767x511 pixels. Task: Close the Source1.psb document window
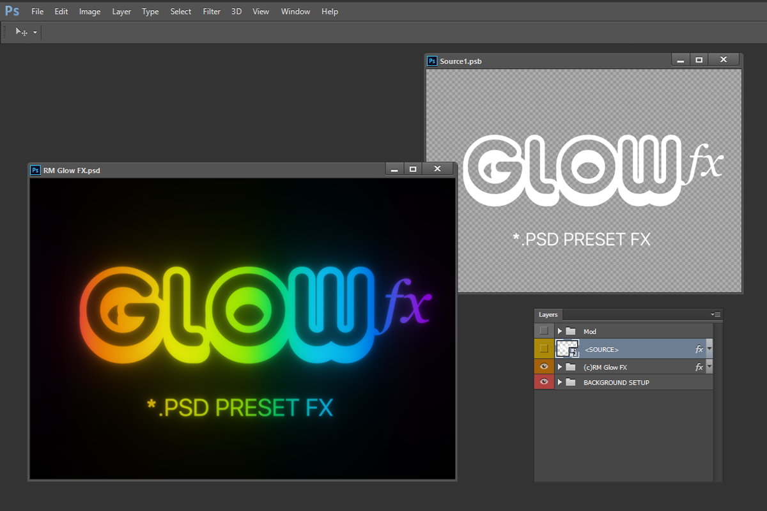[724, 60]
